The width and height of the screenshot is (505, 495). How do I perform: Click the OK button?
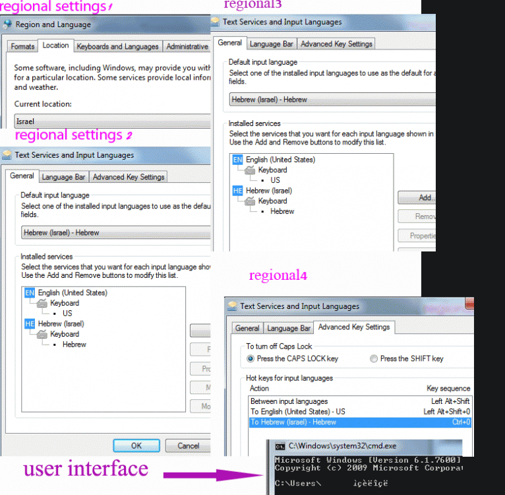(136, 445)
